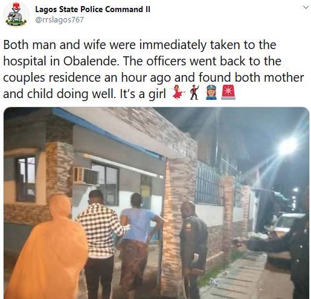Screen dimensions: 311x299
Task: Open the Lagos State Police Command II display name
Action: point(92,10)
